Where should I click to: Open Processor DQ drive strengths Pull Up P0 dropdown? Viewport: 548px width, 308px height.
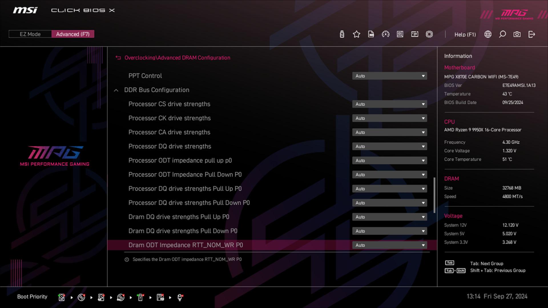[390, 189]
